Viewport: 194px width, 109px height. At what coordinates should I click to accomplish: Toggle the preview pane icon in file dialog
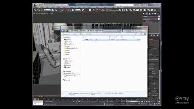click(x=141, y=34)
